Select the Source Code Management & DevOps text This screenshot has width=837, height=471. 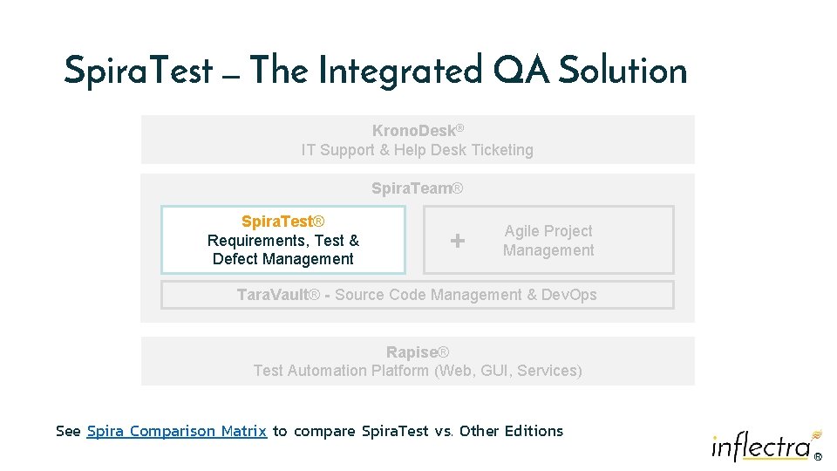tap(466, 295)
